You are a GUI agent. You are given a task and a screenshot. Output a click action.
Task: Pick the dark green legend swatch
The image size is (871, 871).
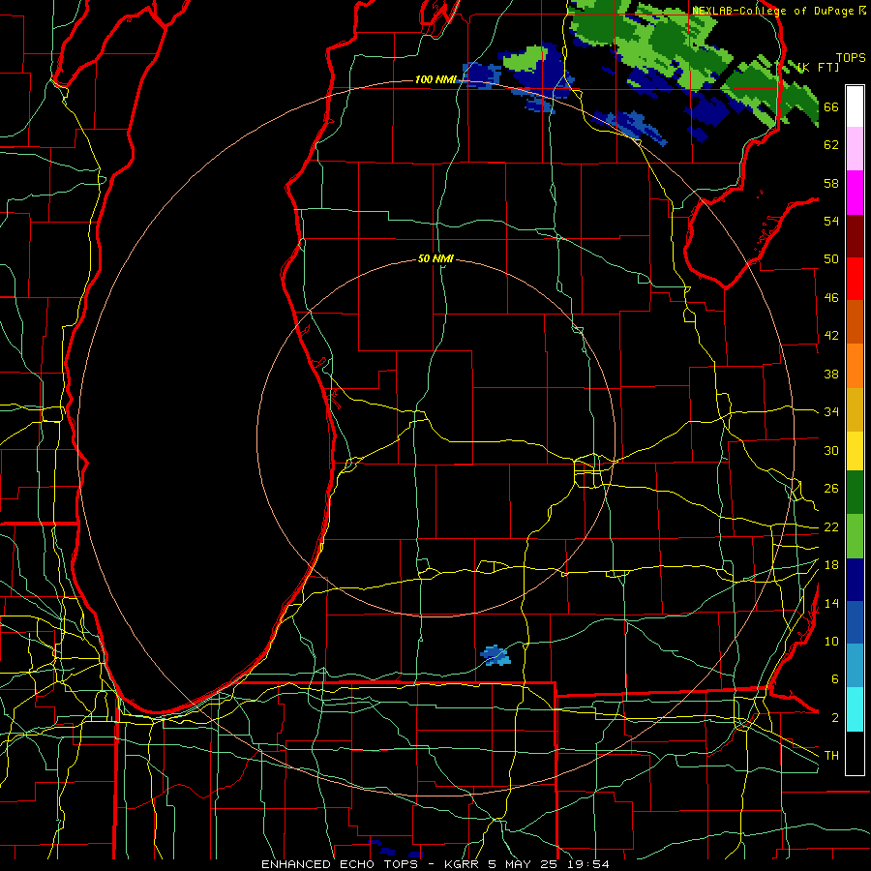[x=855, y=493]
